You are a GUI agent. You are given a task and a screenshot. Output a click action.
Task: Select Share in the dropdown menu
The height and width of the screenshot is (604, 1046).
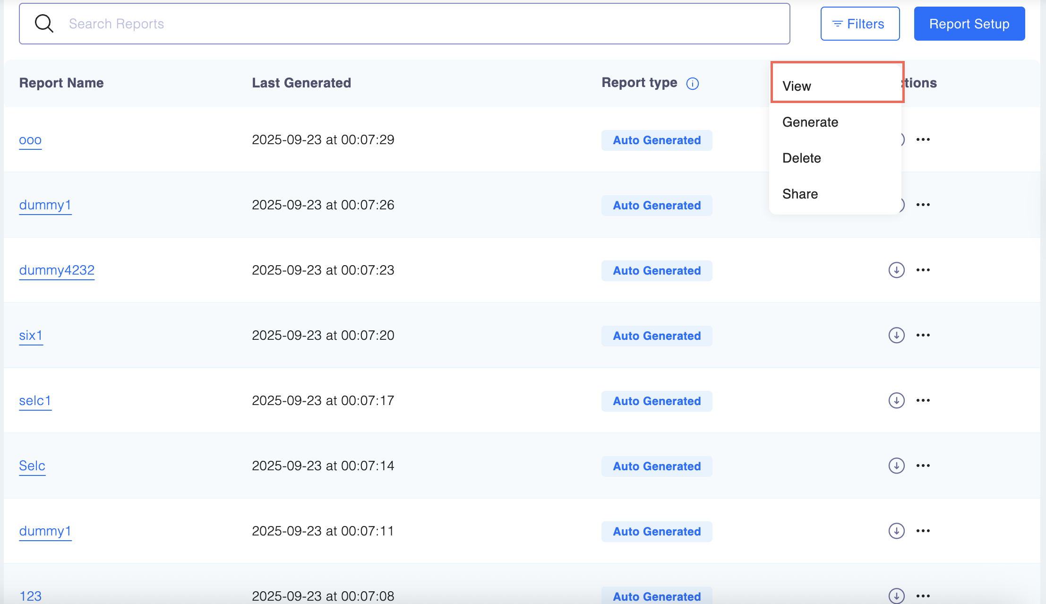800,194
